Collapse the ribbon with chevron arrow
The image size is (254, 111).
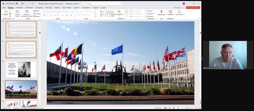point(199,18)
